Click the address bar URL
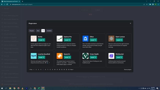The height and width of the screenshot is (90, 160). click(x=22, y=4)
